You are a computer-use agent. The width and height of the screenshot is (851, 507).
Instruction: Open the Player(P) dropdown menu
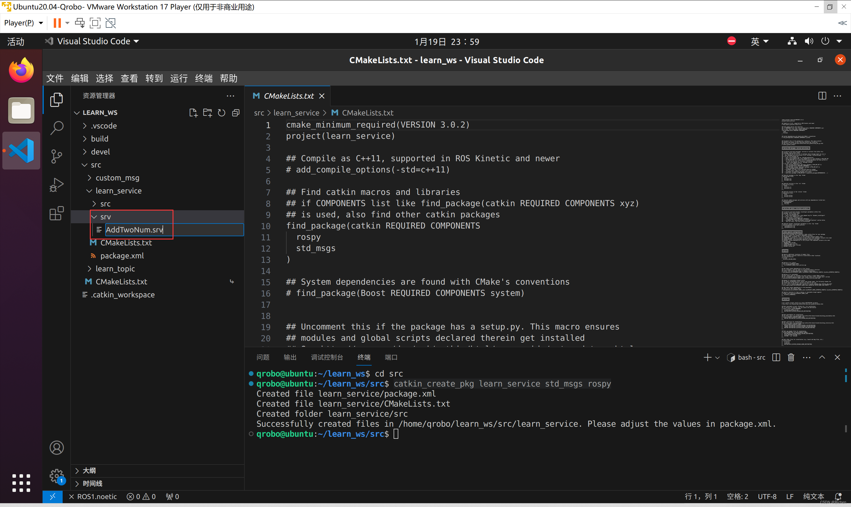pyautogui.click(x=23, y=23)
